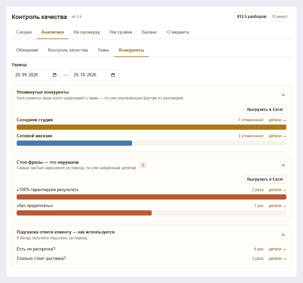The image size is (303, 283).
Task: Click the 7 упоминаний count
Action: (250, 120)
